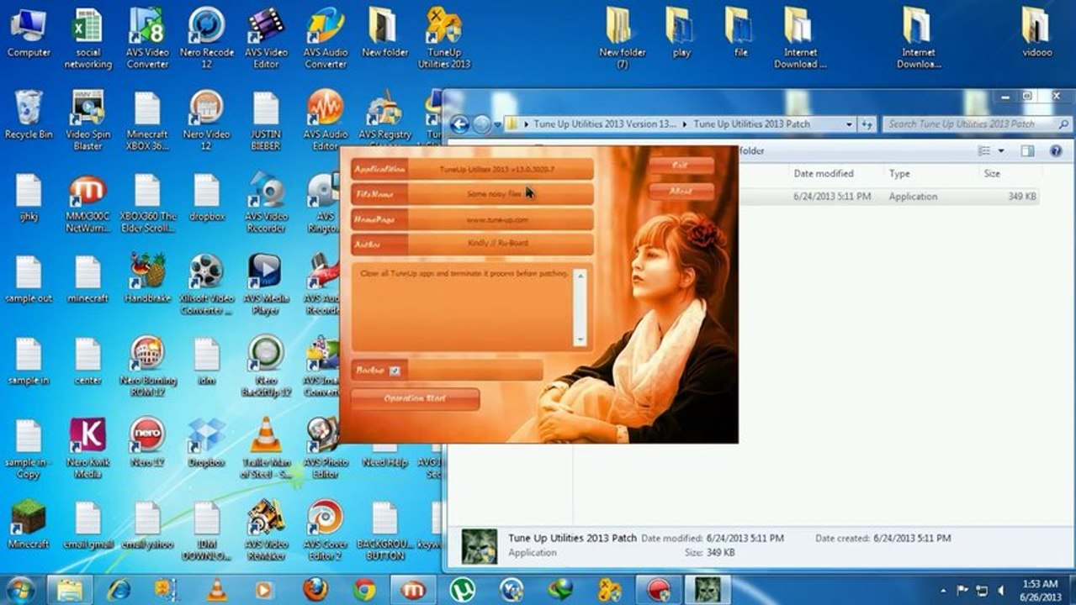Open the About button in the patcher
Screen dimensions: 1076x605
681,192
